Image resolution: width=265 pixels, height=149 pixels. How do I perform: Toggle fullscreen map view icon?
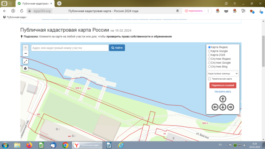25,61
